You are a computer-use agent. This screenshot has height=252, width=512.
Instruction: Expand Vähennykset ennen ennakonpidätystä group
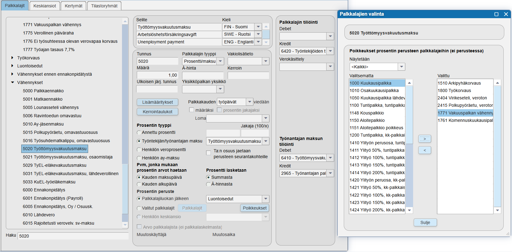[12, 74]
